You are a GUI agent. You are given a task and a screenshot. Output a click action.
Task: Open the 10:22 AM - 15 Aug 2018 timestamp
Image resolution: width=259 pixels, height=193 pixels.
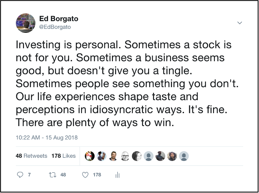(47, 137)
